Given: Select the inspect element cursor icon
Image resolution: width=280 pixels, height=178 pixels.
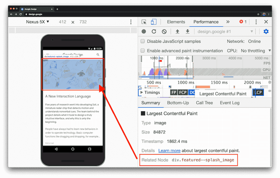Looking at the screenshot, I should (144, 22).
